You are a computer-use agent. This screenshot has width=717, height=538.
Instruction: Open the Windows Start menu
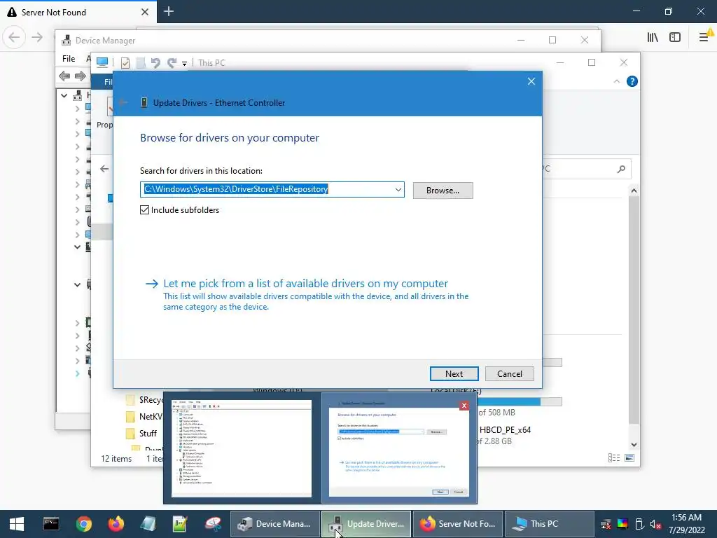(17, 524)
